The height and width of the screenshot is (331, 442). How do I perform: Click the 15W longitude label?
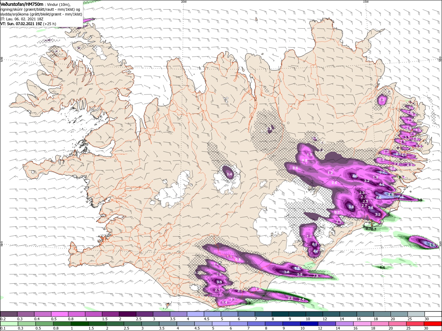pyautogui.click(x=366, y=1)
